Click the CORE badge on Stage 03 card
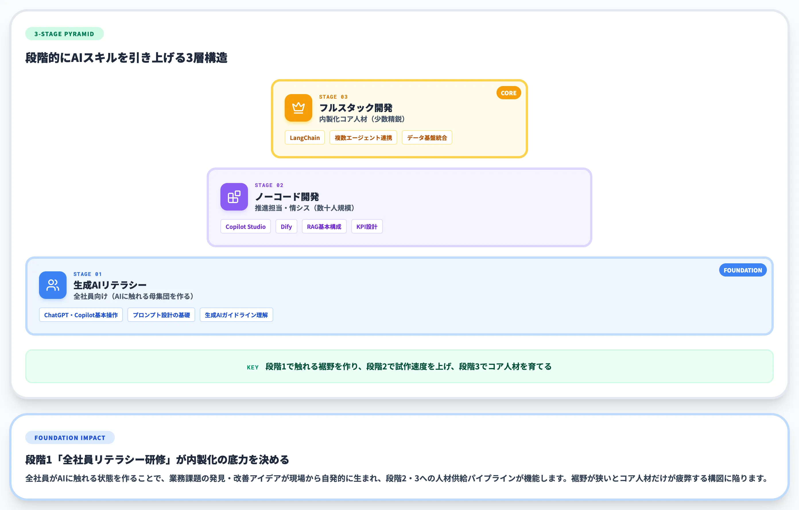The image size is (799, 510). (x=508, y=93)
